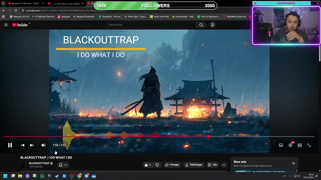This screenshot has height=180, width=321.
Task: Like the video with thumbs up
Action: tap(147, 165)
